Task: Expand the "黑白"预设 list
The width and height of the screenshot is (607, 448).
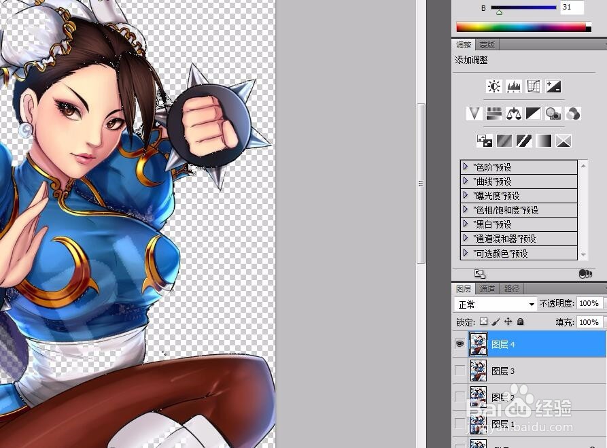Action: 466,224
